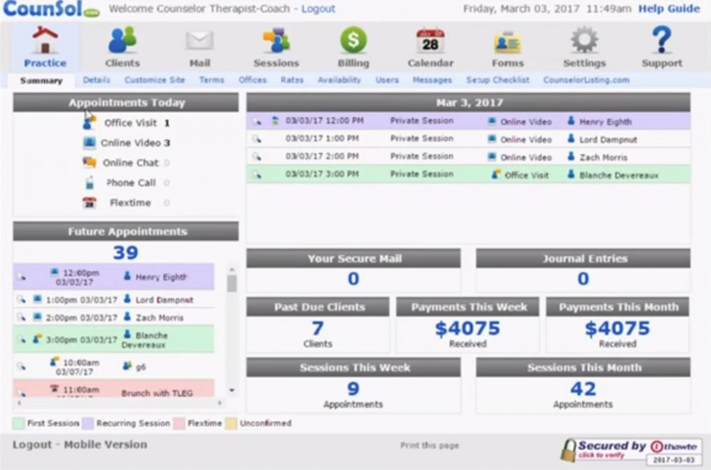Open the Offices menu item

[x=252, y=80]
